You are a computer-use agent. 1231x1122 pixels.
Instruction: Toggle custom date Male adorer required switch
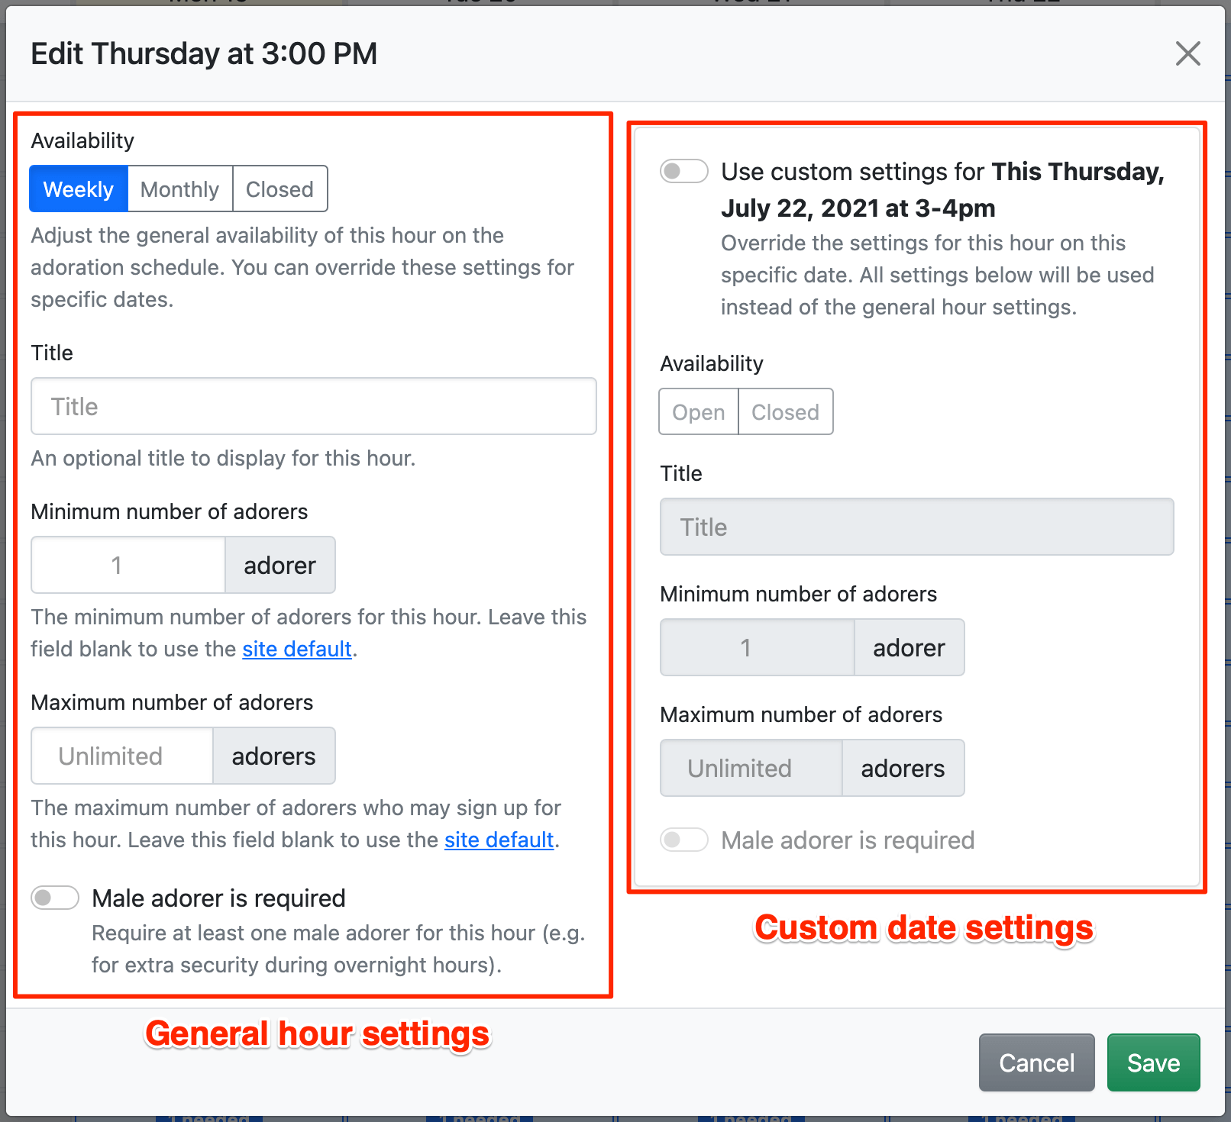(683, 840)
